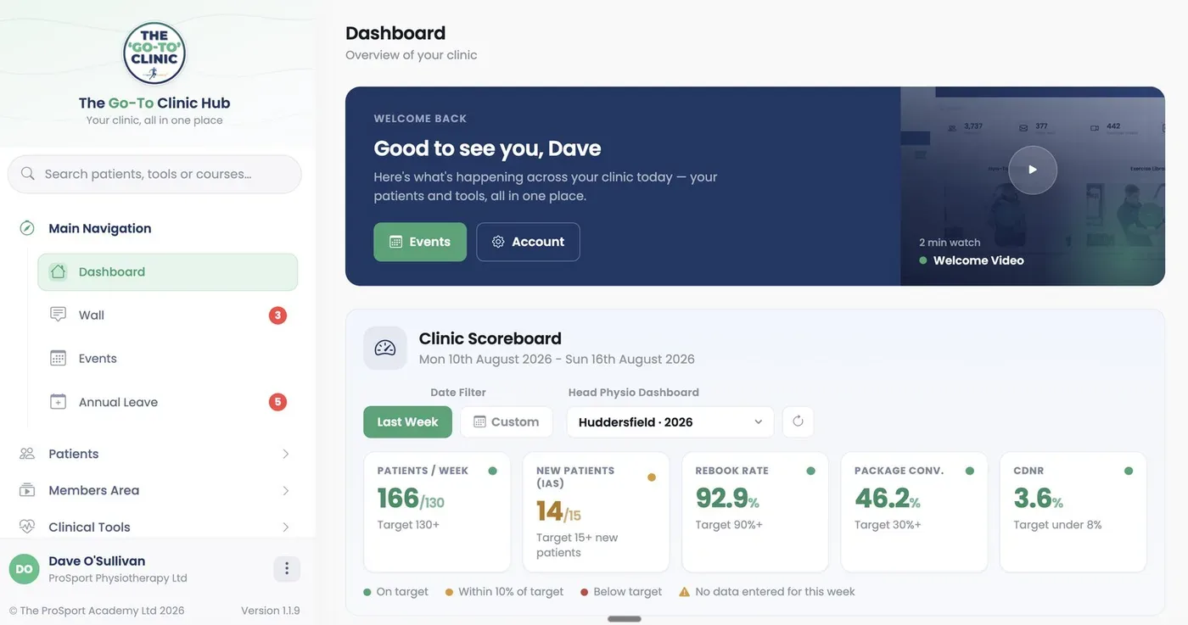Click the search patients, tools or courses field
Image resolution: width=1188 pixels, height=625 pixels.
click(154, 174)
